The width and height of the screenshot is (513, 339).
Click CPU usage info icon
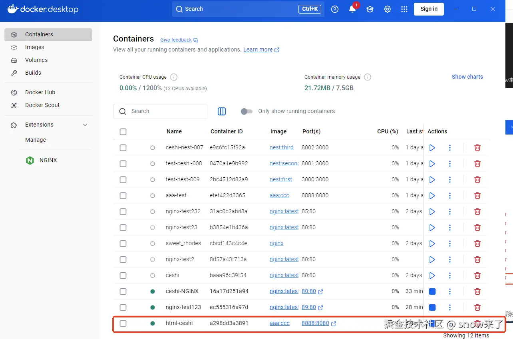(x=174, y=77)
